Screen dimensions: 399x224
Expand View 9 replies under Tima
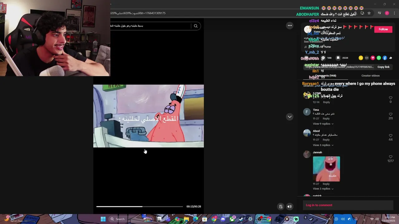323,124
